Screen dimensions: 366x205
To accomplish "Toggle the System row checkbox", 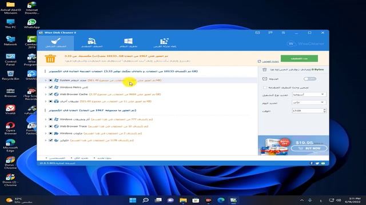I will click(x=51, y=80).
